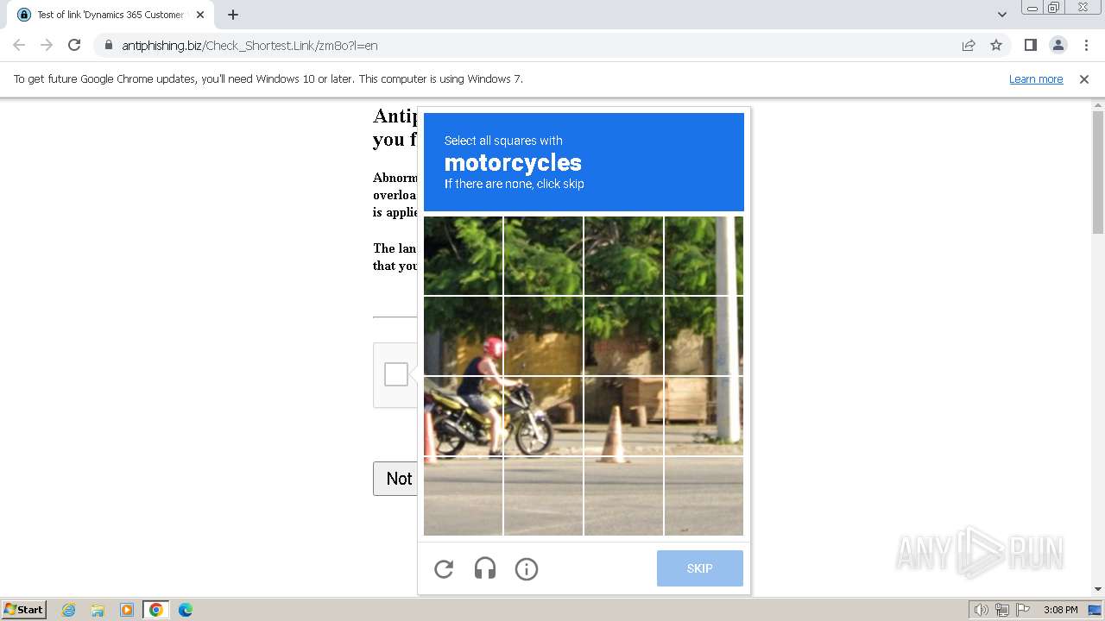The width and height of the screenshot is (1105, 621).
Task: Switch to 'Test of link Dynamics 365' tab
Action: click(110, 15)
